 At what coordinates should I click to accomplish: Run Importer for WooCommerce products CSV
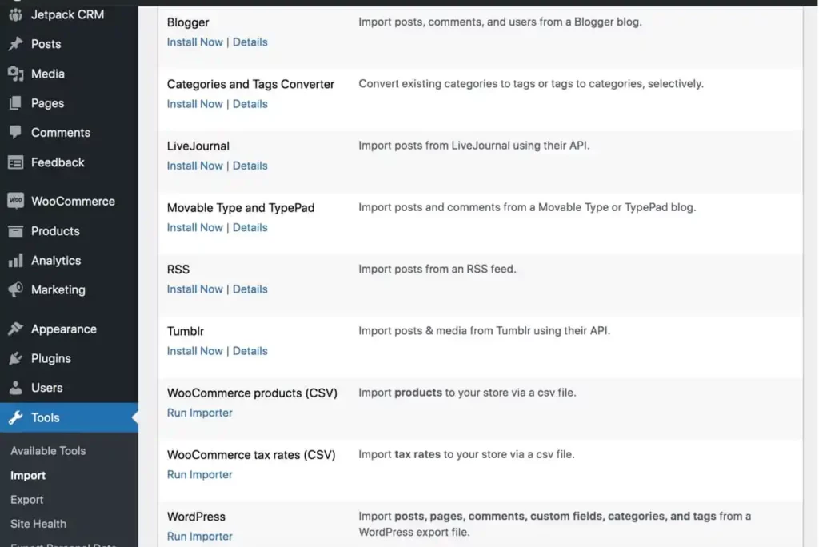pos(199,413)
